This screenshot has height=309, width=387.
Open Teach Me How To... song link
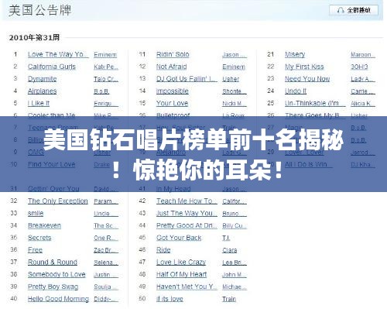pos(187,201)
